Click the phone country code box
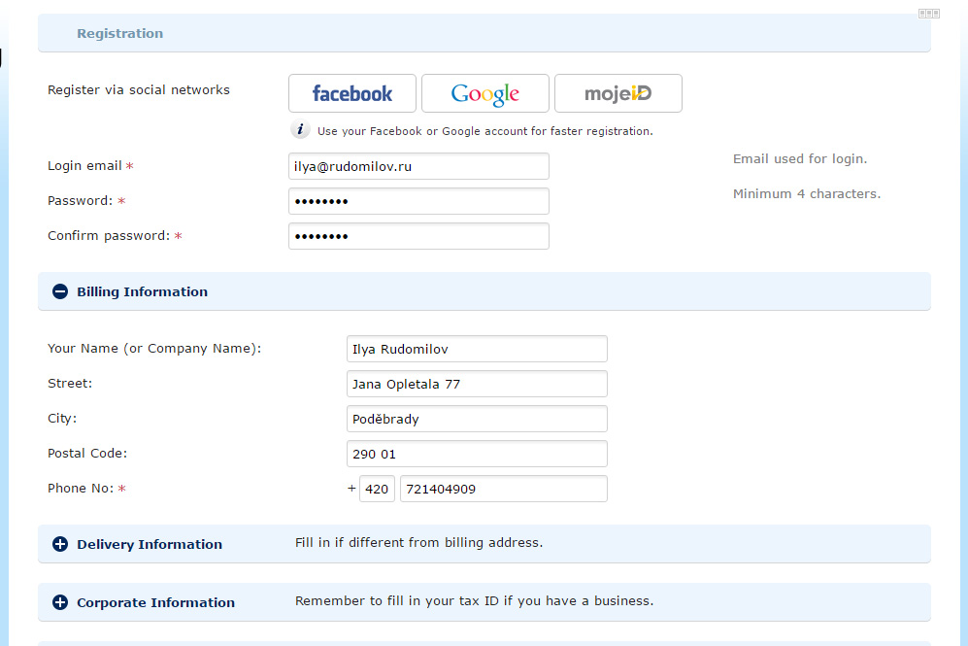Viewport: 968px width, 646px height. 377,489
